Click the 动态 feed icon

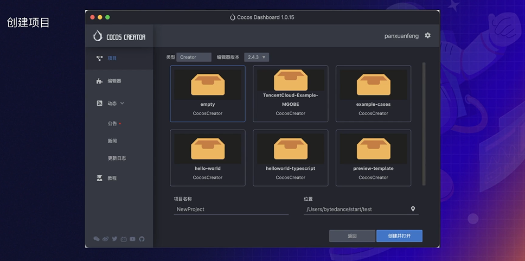pyautogui.click(x=99, y=103)
